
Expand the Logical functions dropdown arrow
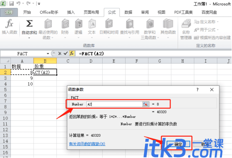point(78,38)
